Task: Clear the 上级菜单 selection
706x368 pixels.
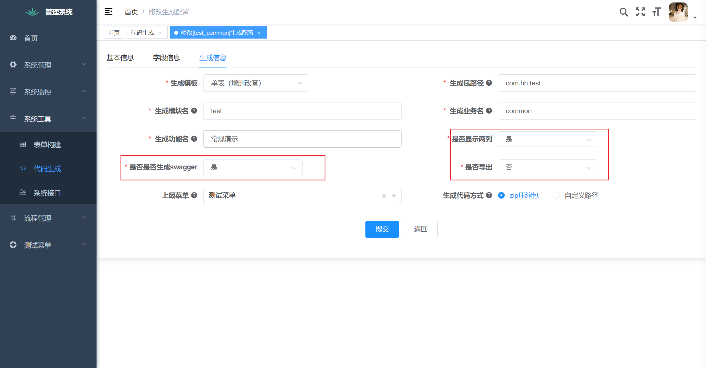Action: pyautogui.click(x=384, y=196)
